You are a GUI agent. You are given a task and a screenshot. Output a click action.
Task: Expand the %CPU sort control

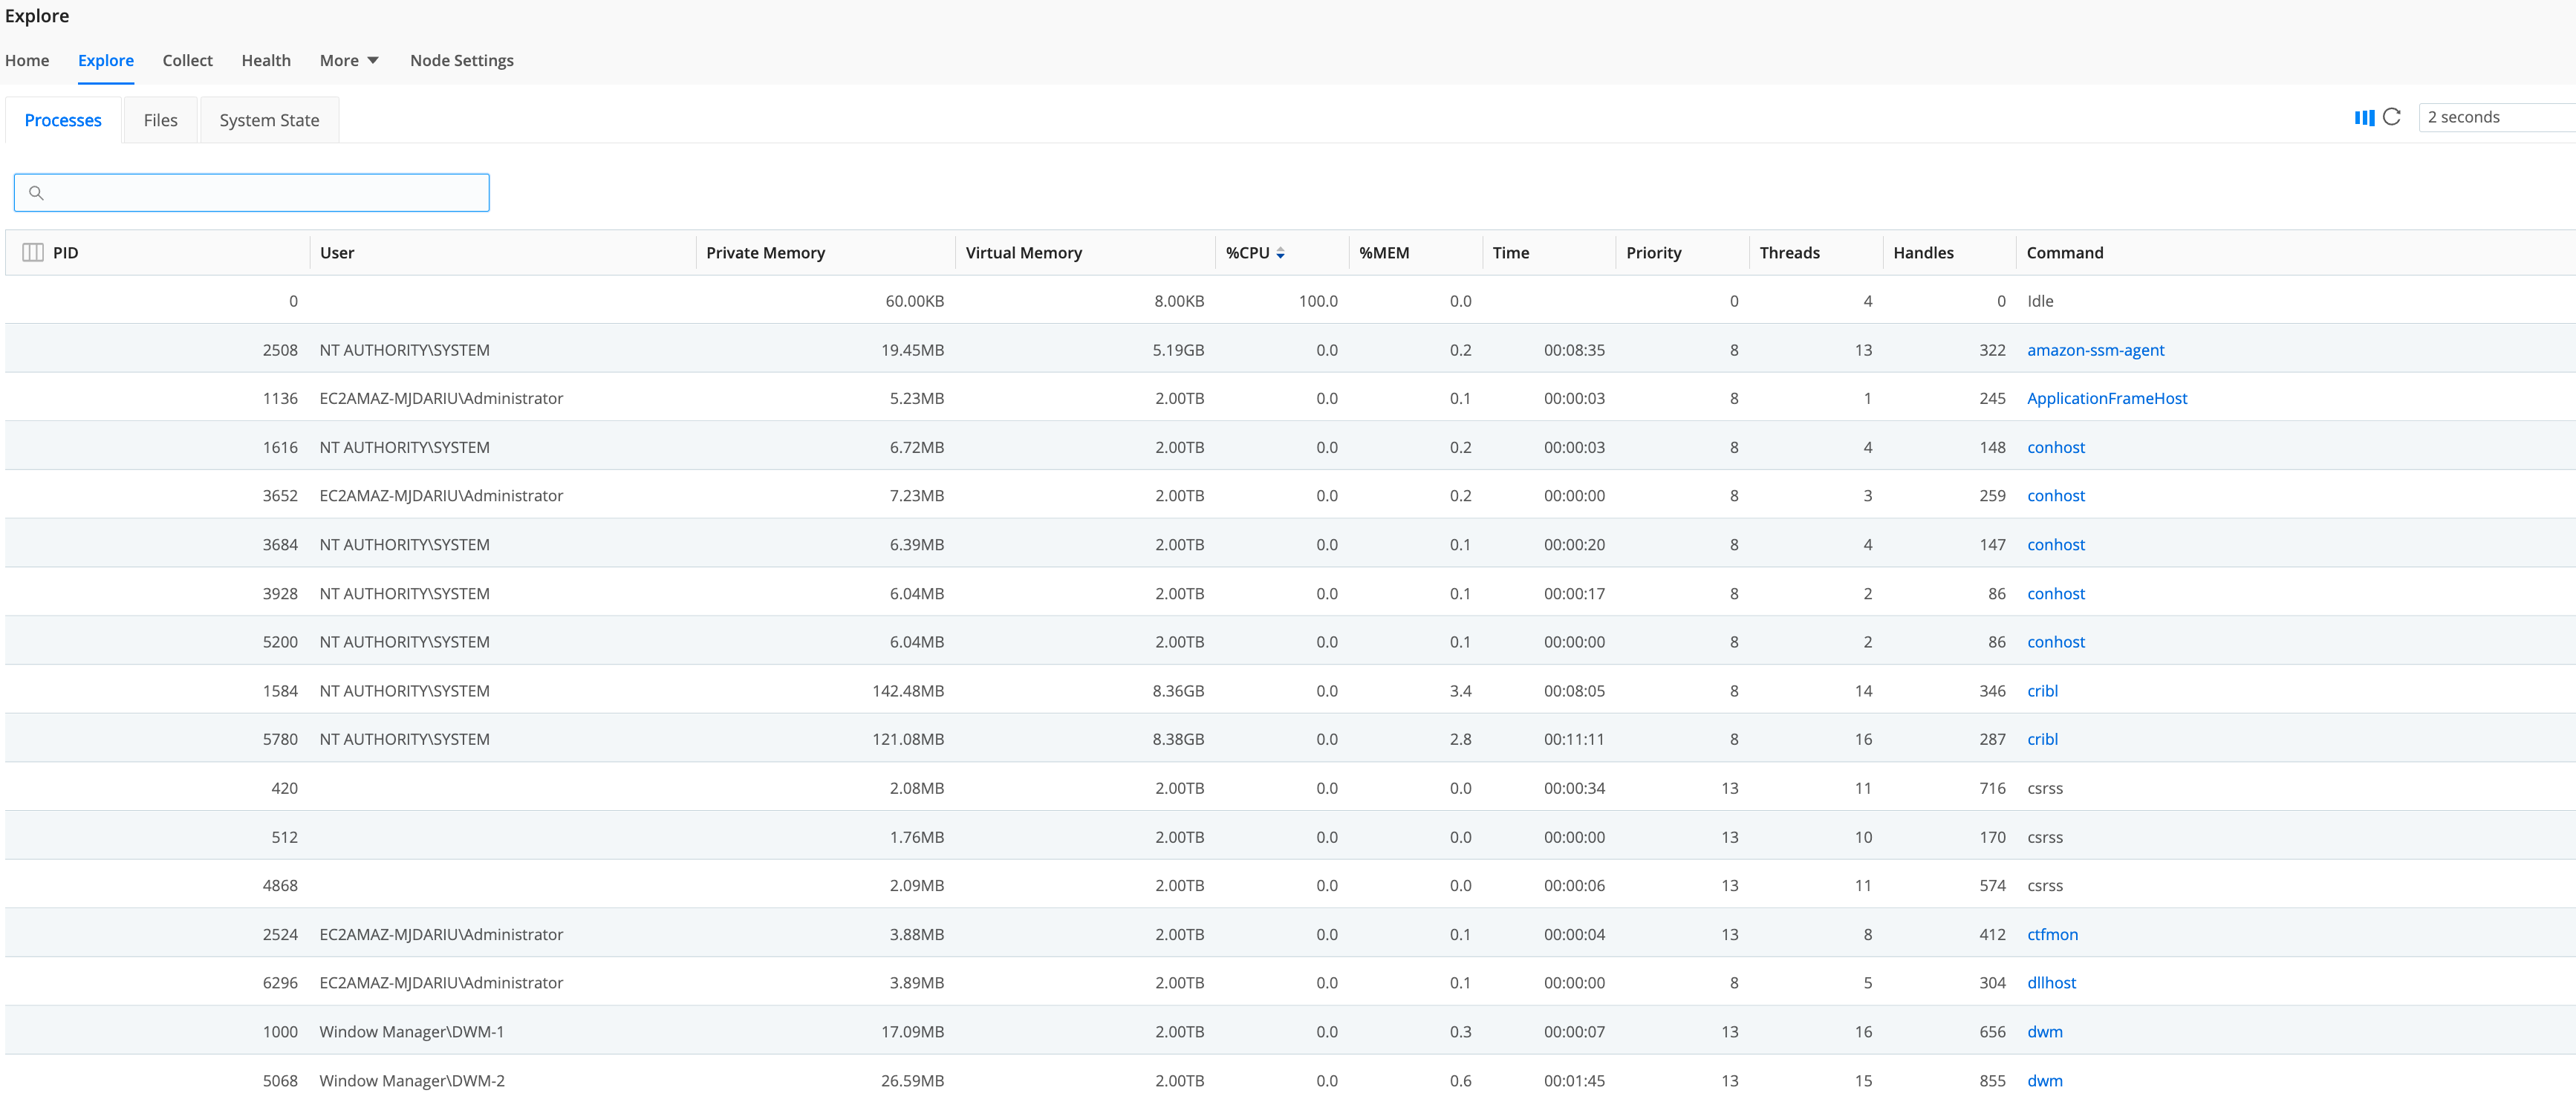click(x=1281, y=252)
